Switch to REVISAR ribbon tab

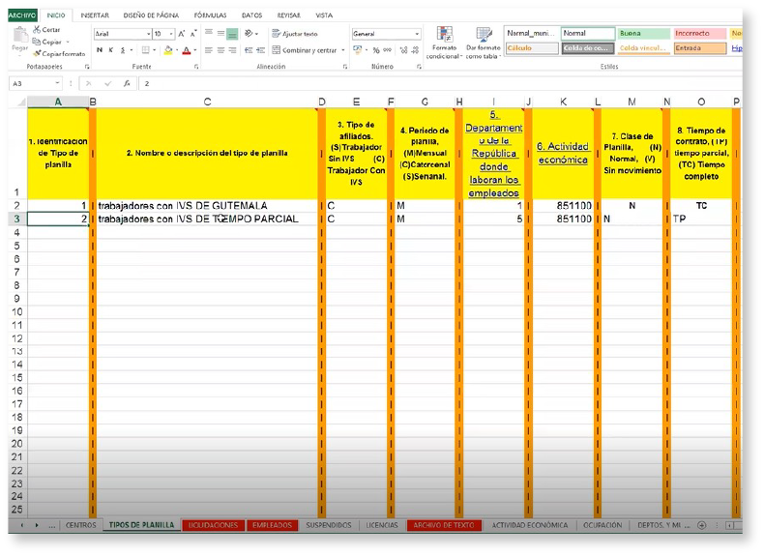[289, 15]
